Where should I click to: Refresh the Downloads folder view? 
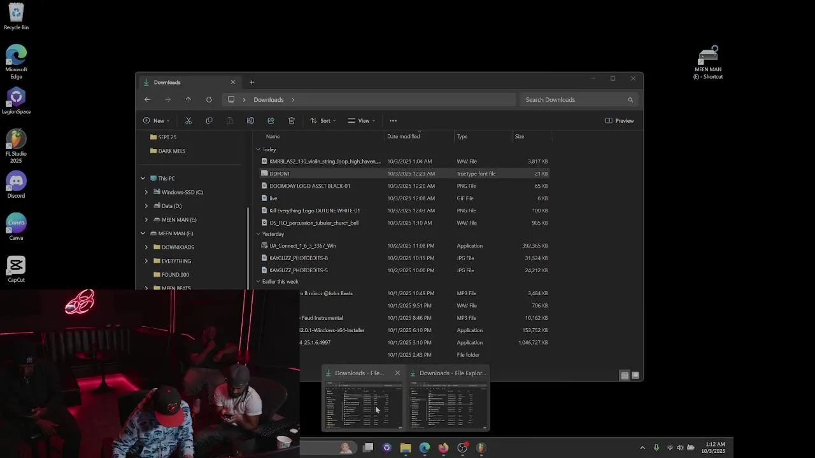(209, 100)
